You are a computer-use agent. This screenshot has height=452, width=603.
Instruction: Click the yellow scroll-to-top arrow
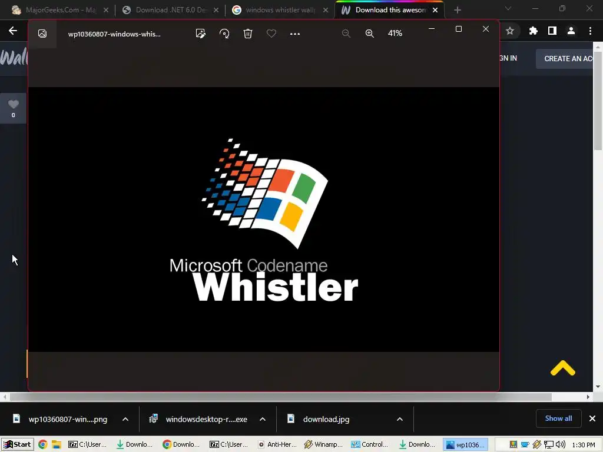pos(562,368)
